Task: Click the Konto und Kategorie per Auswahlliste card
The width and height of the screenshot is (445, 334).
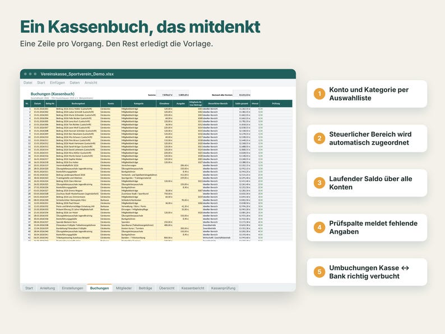Action: point(367,94)
